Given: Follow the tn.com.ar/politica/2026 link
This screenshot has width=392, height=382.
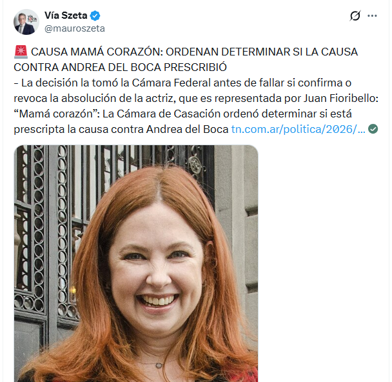Looking at the screenshot, I should pos(298,129).
